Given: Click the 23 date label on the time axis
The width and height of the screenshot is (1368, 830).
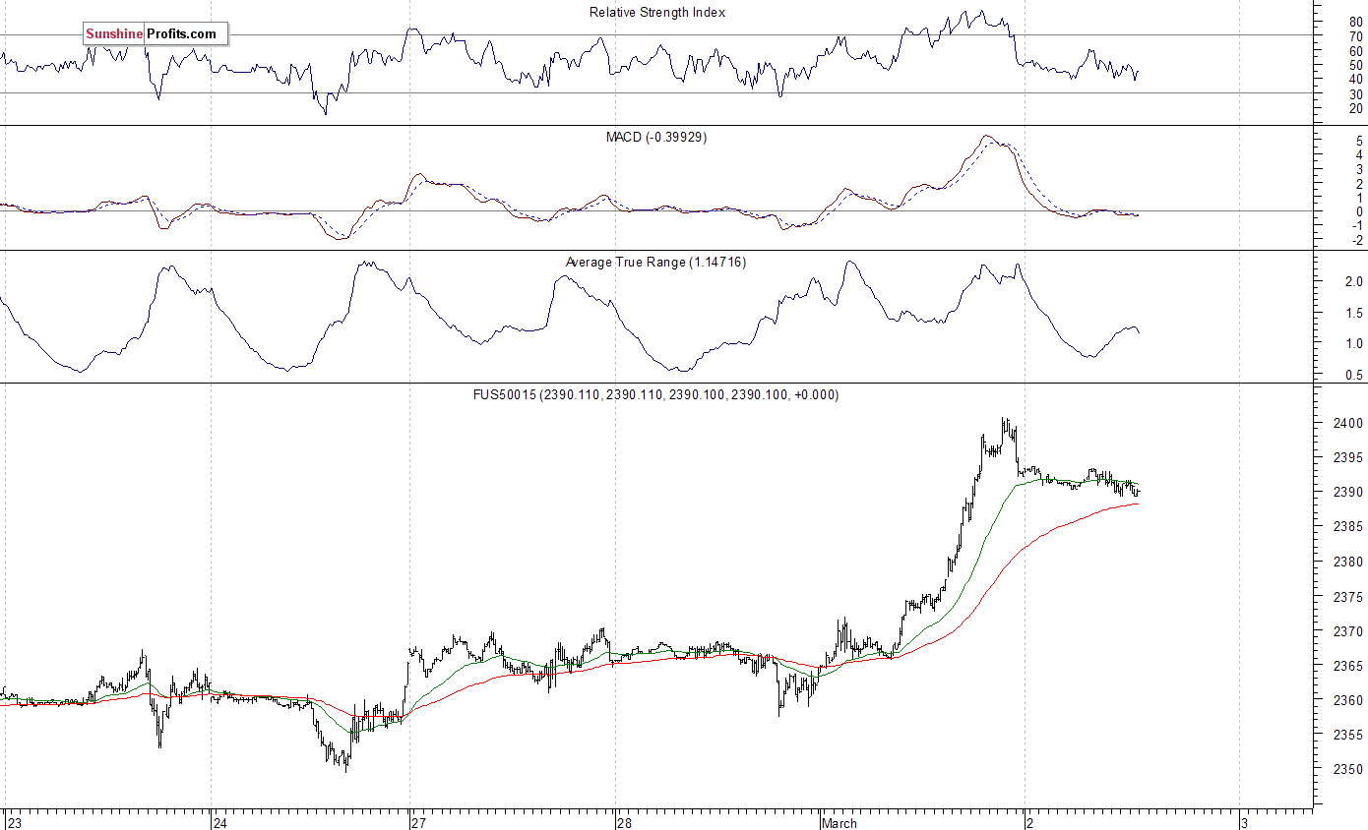Looking at the screenshot, I should coord(14,823).
